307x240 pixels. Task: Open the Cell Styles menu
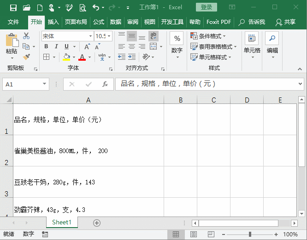211,57
